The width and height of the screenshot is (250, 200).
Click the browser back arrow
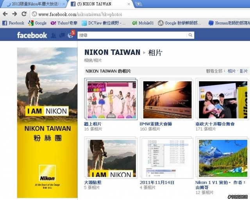[x=5, y=14]
